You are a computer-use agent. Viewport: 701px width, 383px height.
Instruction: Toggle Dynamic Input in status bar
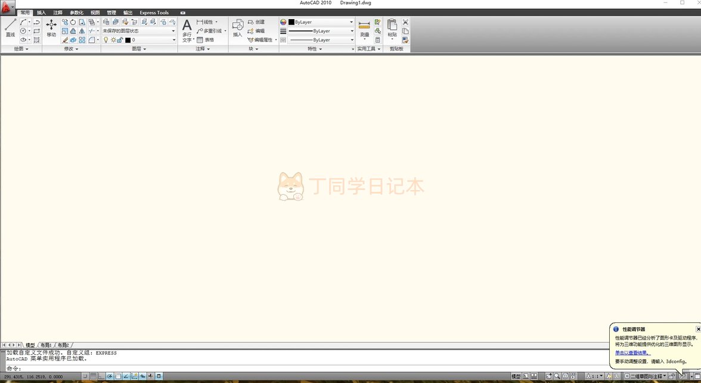142,376
